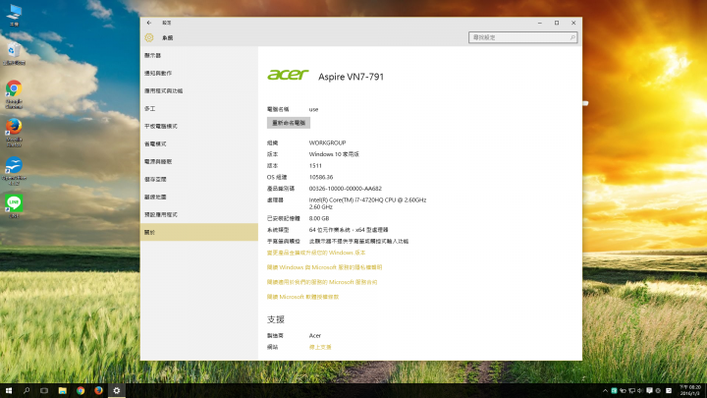Select 應用程式與功能 in the sidebar
The width and height of the screenshot is (707, 398).
[198, 90]
